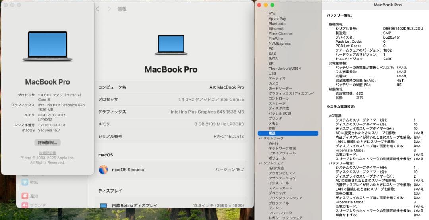Screen dimensions: 429x220
Task: Select アプリケーション under ソフトウェア
Action: [x=282, y=178]
